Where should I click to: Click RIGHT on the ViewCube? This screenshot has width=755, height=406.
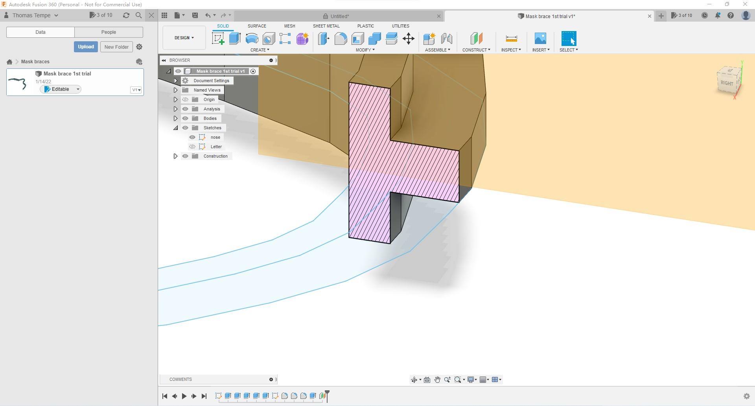point(728,82)
